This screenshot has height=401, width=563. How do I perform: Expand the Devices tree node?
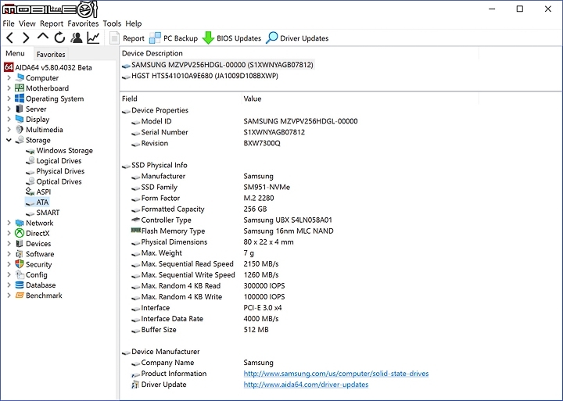[x=9, y=244]
